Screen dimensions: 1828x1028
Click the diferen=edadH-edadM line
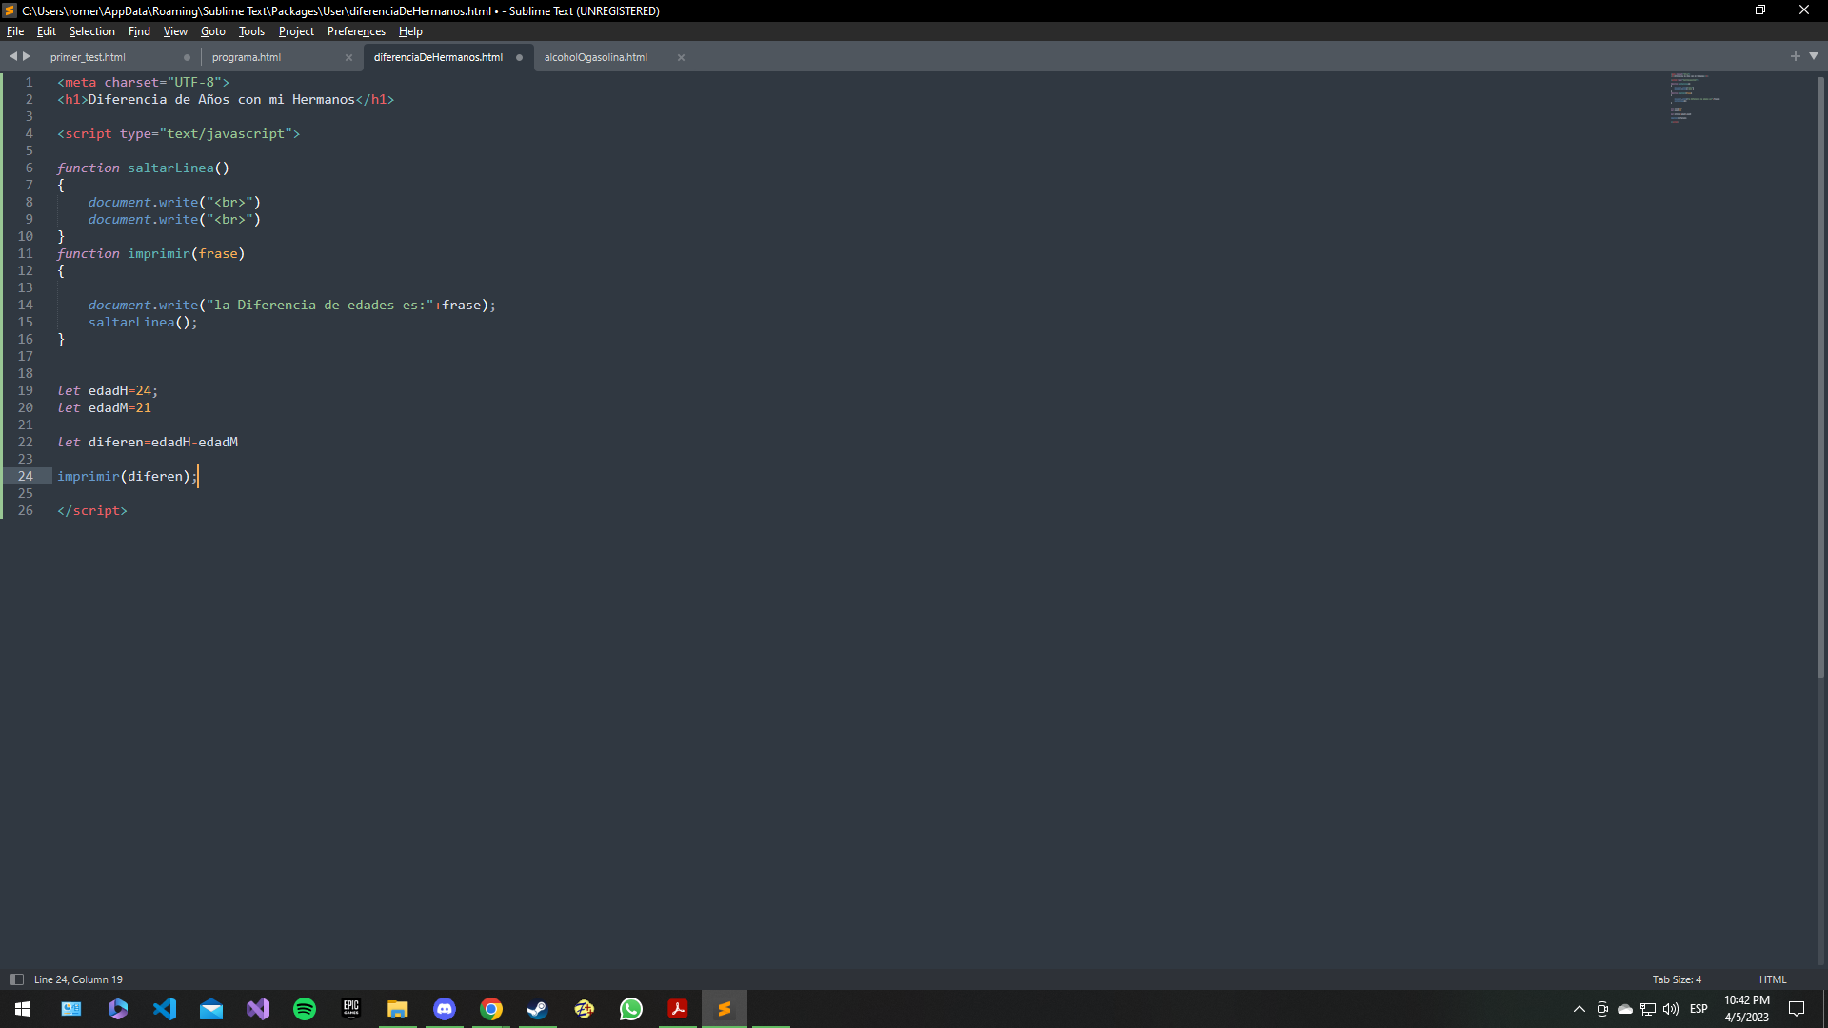click(x=148, y=442)
